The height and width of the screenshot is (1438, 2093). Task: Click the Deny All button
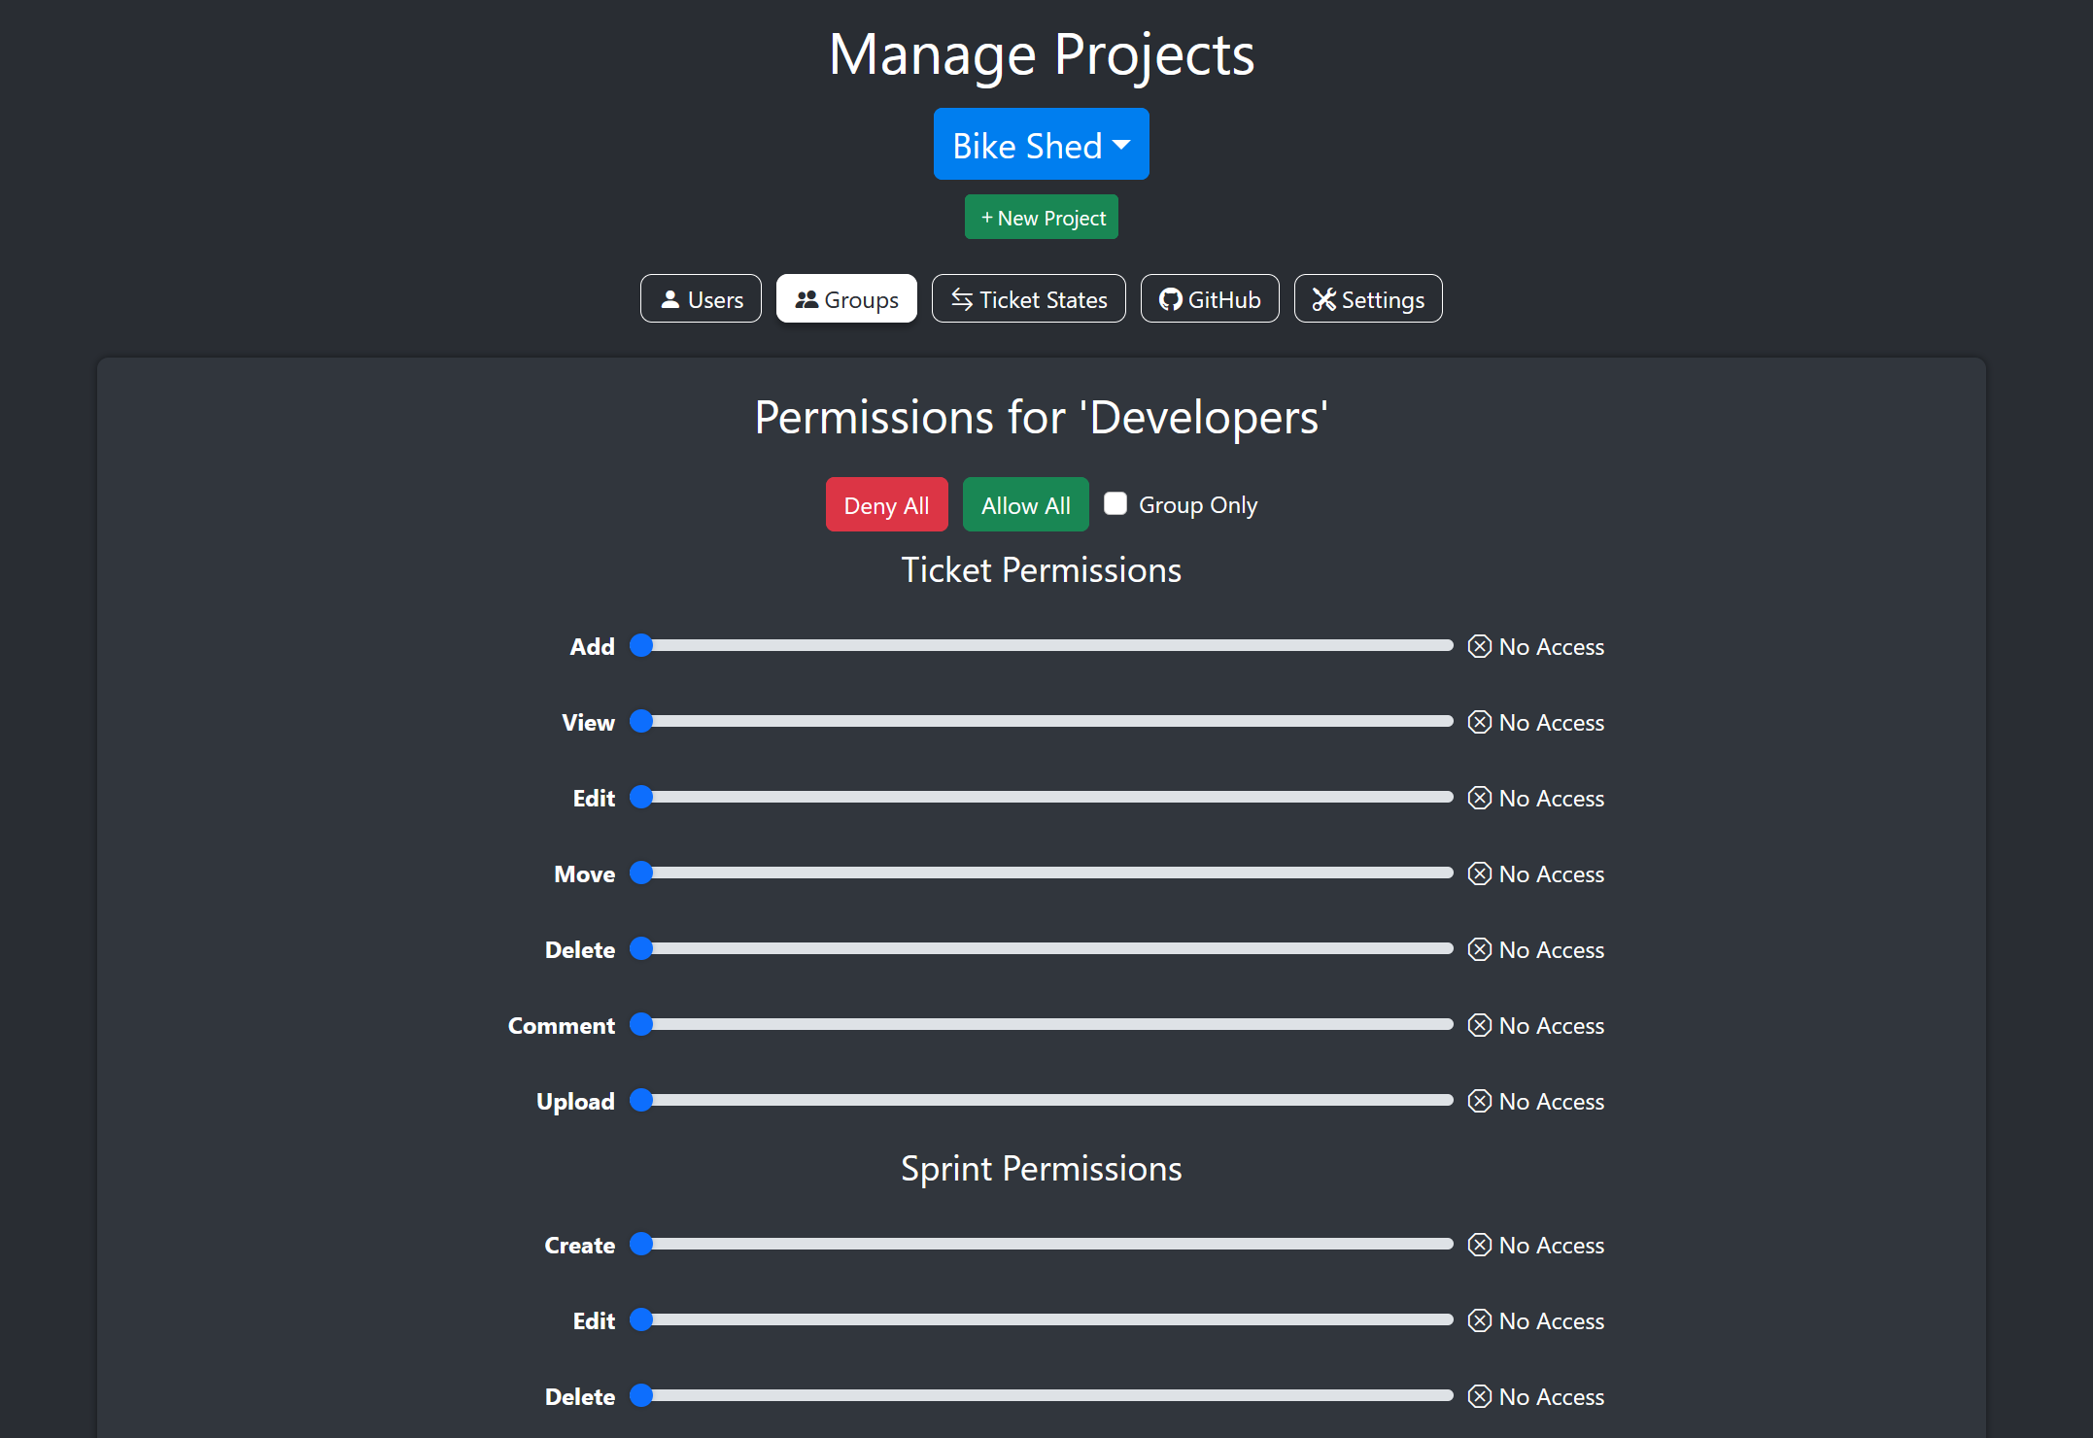(x=886, y=505)
